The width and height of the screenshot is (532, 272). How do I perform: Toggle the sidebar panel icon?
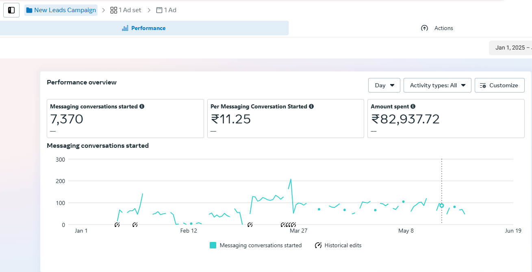(x=11, y=10)
